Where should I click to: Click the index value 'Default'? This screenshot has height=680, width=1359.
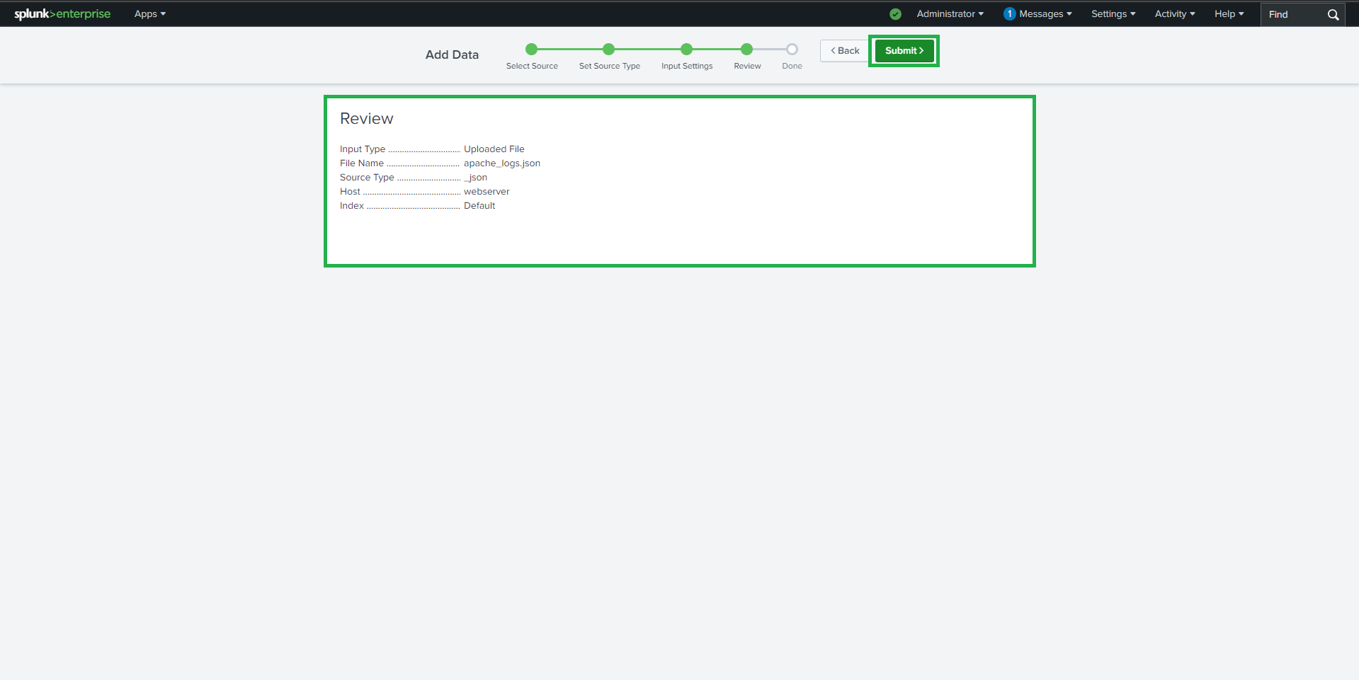point(479,206)
